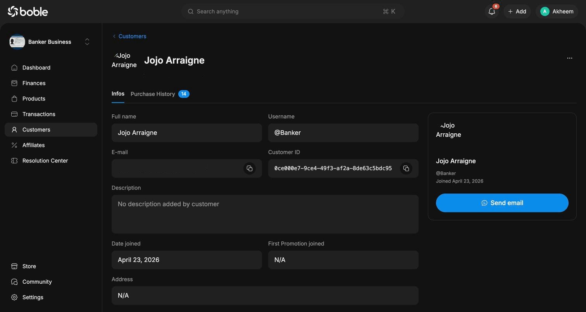Switch to Purchase History tab
The height and width of the screenshot is (312, 586).
(153, 94)
